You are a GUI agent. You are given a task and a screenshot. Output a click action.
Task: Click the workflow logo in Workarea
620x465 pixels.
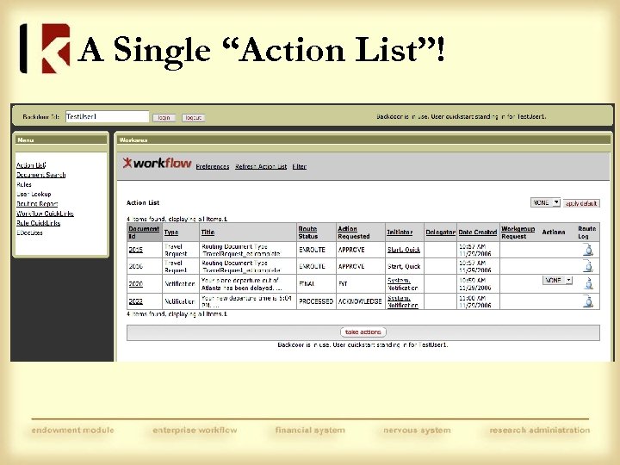click(x=157, y=163)
